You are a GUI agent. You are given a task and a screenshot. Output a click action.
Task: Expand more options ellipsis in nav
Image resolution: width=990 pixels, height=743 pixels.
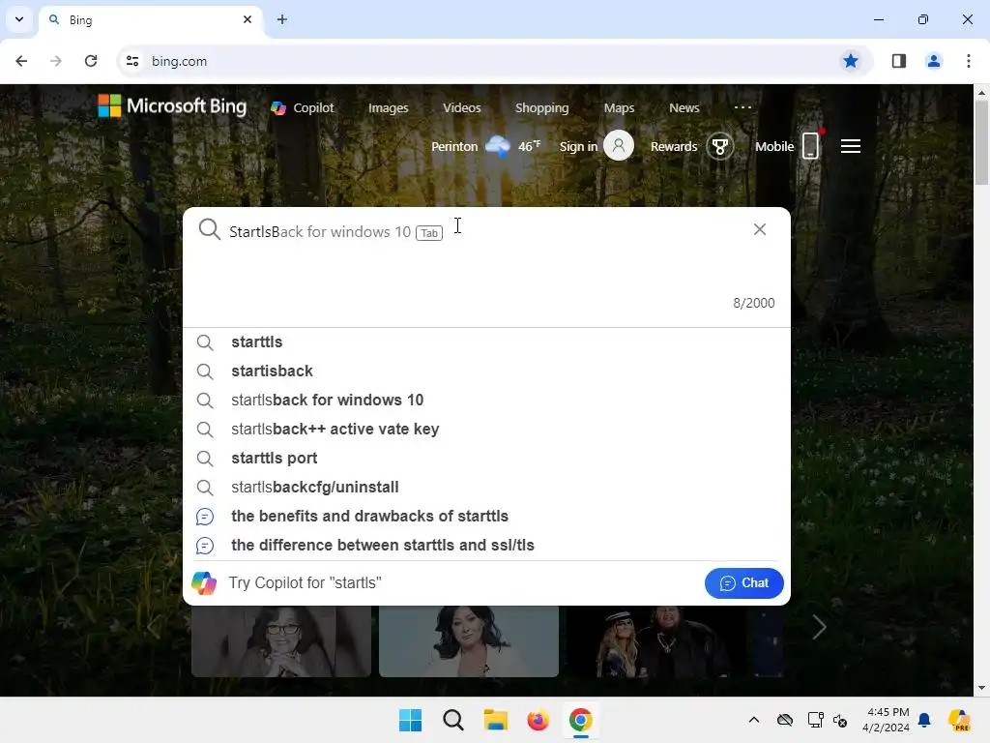coord(743,107)
